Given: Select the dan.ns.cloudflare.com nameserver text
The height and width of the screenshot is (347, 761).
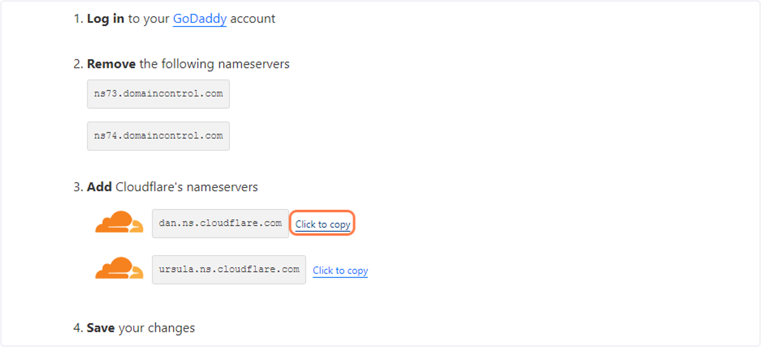Looking at the screenshot, I should (x=221, y=224).
